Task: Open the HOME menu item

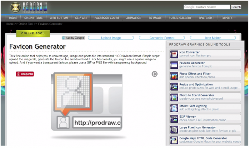Action: (x=13, y=18)
